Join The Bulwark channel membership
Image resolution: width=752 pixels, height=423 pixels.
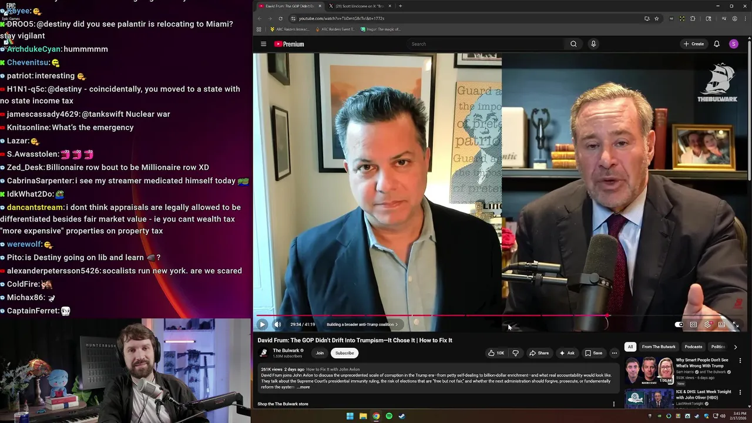pos(320,353)
